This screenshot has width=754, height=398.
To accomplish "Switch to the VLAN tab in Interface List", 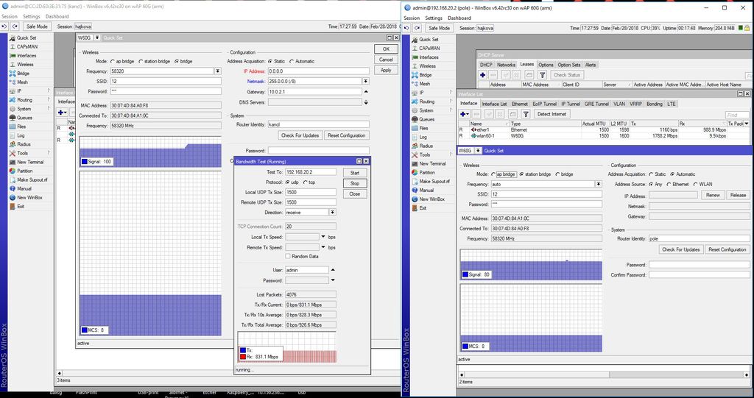I will click(619, 104).
